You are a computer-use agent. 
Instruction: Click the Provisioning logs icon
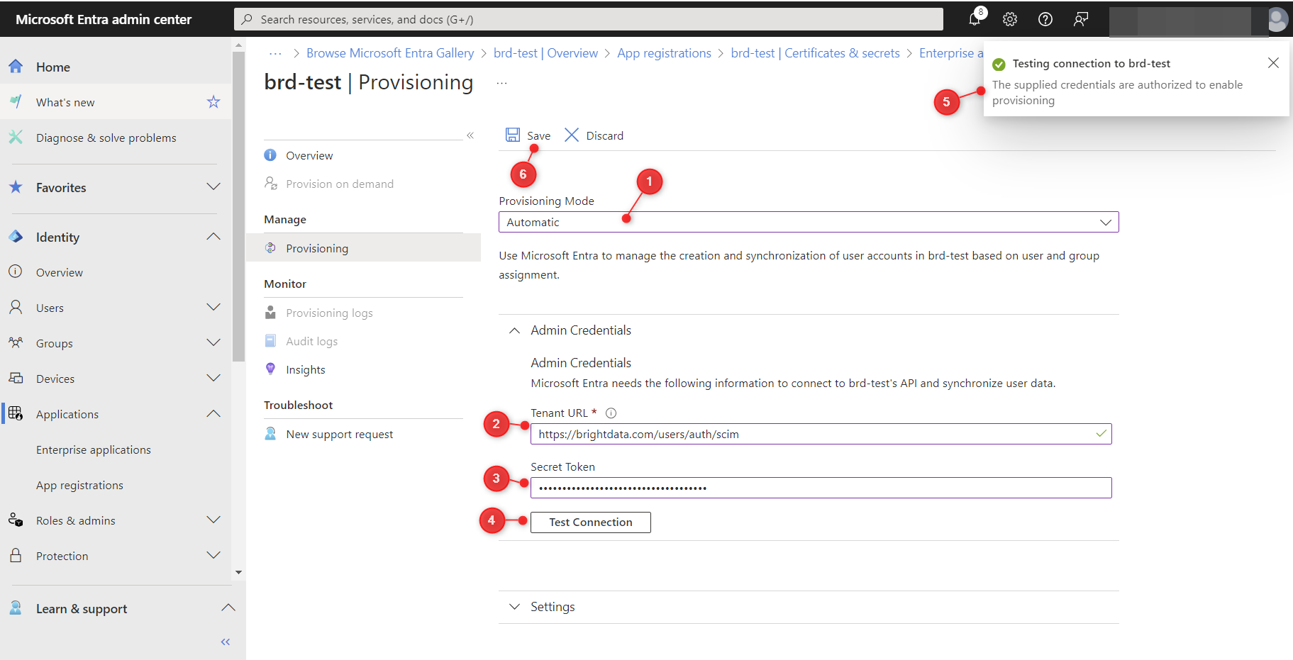pyautogui.click(x=270, y=312)
